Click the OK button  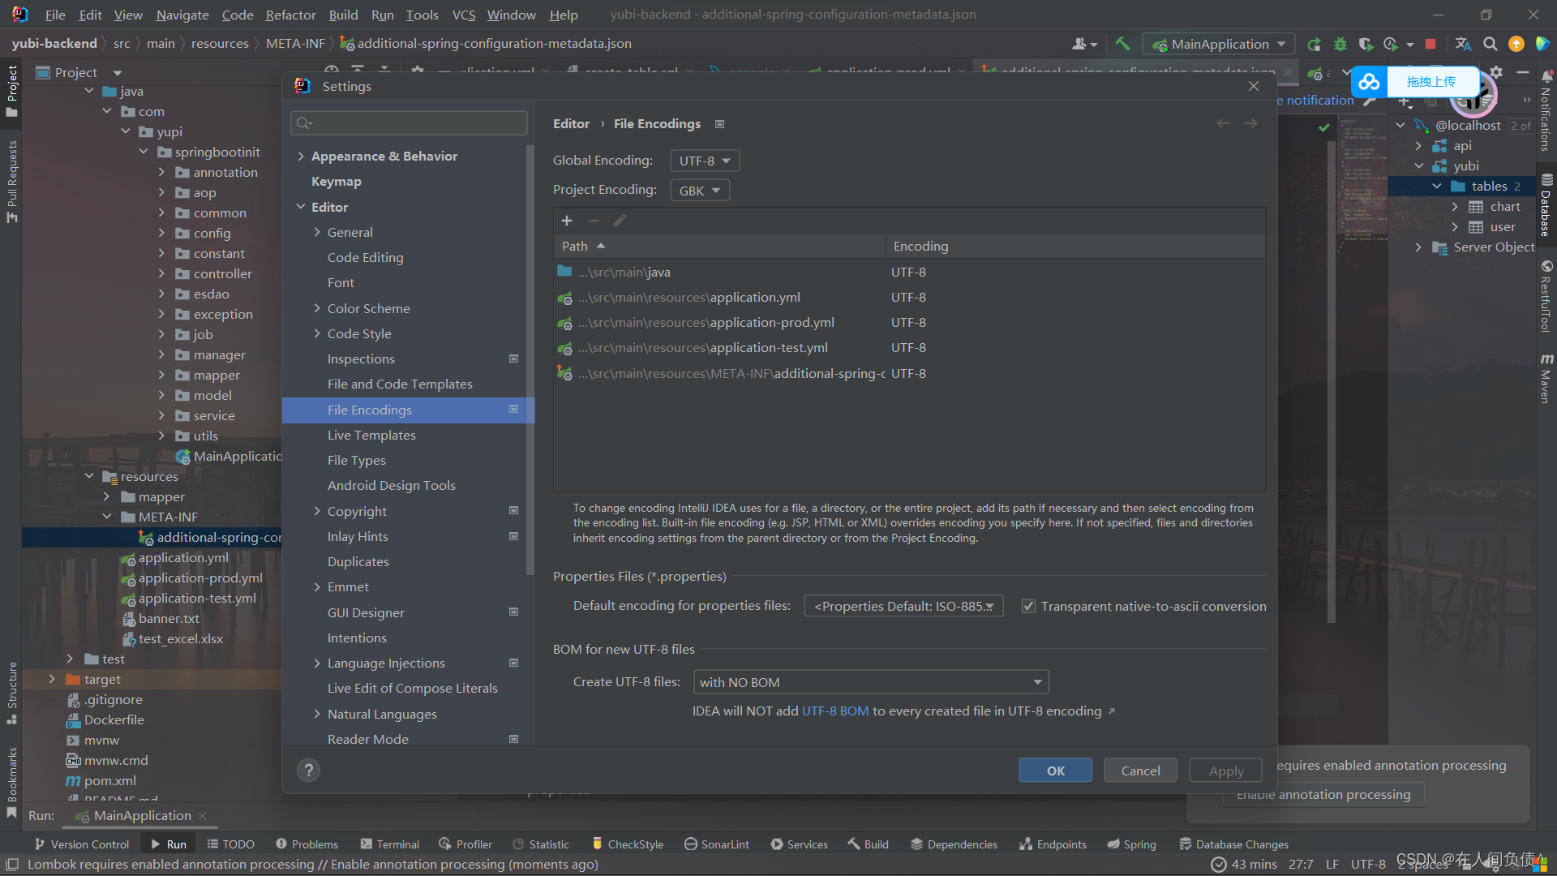pyautogui.click(x=1055, y=771)
